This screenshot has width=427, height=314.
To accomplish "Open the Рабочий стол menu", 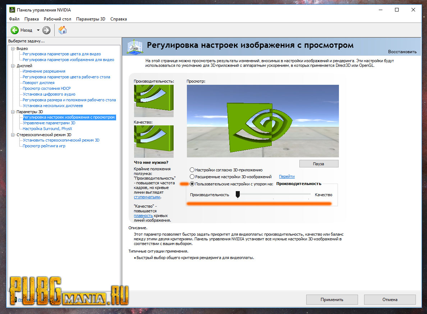I will click(x=58, y=19).
